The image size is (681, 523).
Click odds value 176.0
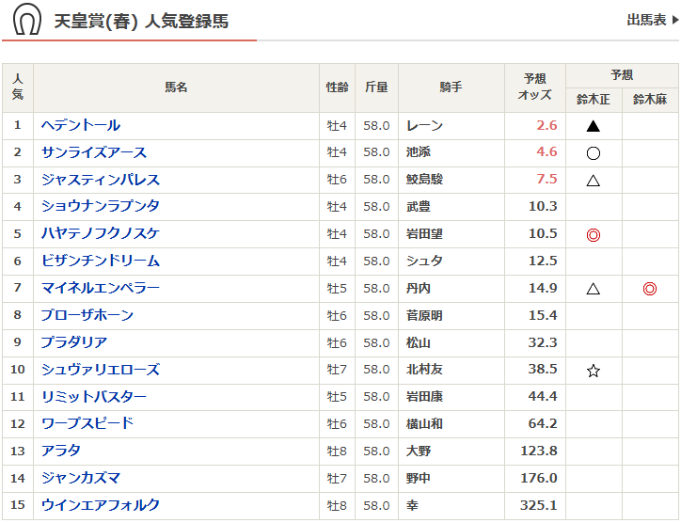(x=539, y=478)
